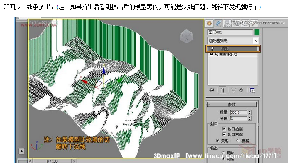Screen dimensions: 289x163
Task: Step the time slider back with left arrow
Action: [31, 161]
